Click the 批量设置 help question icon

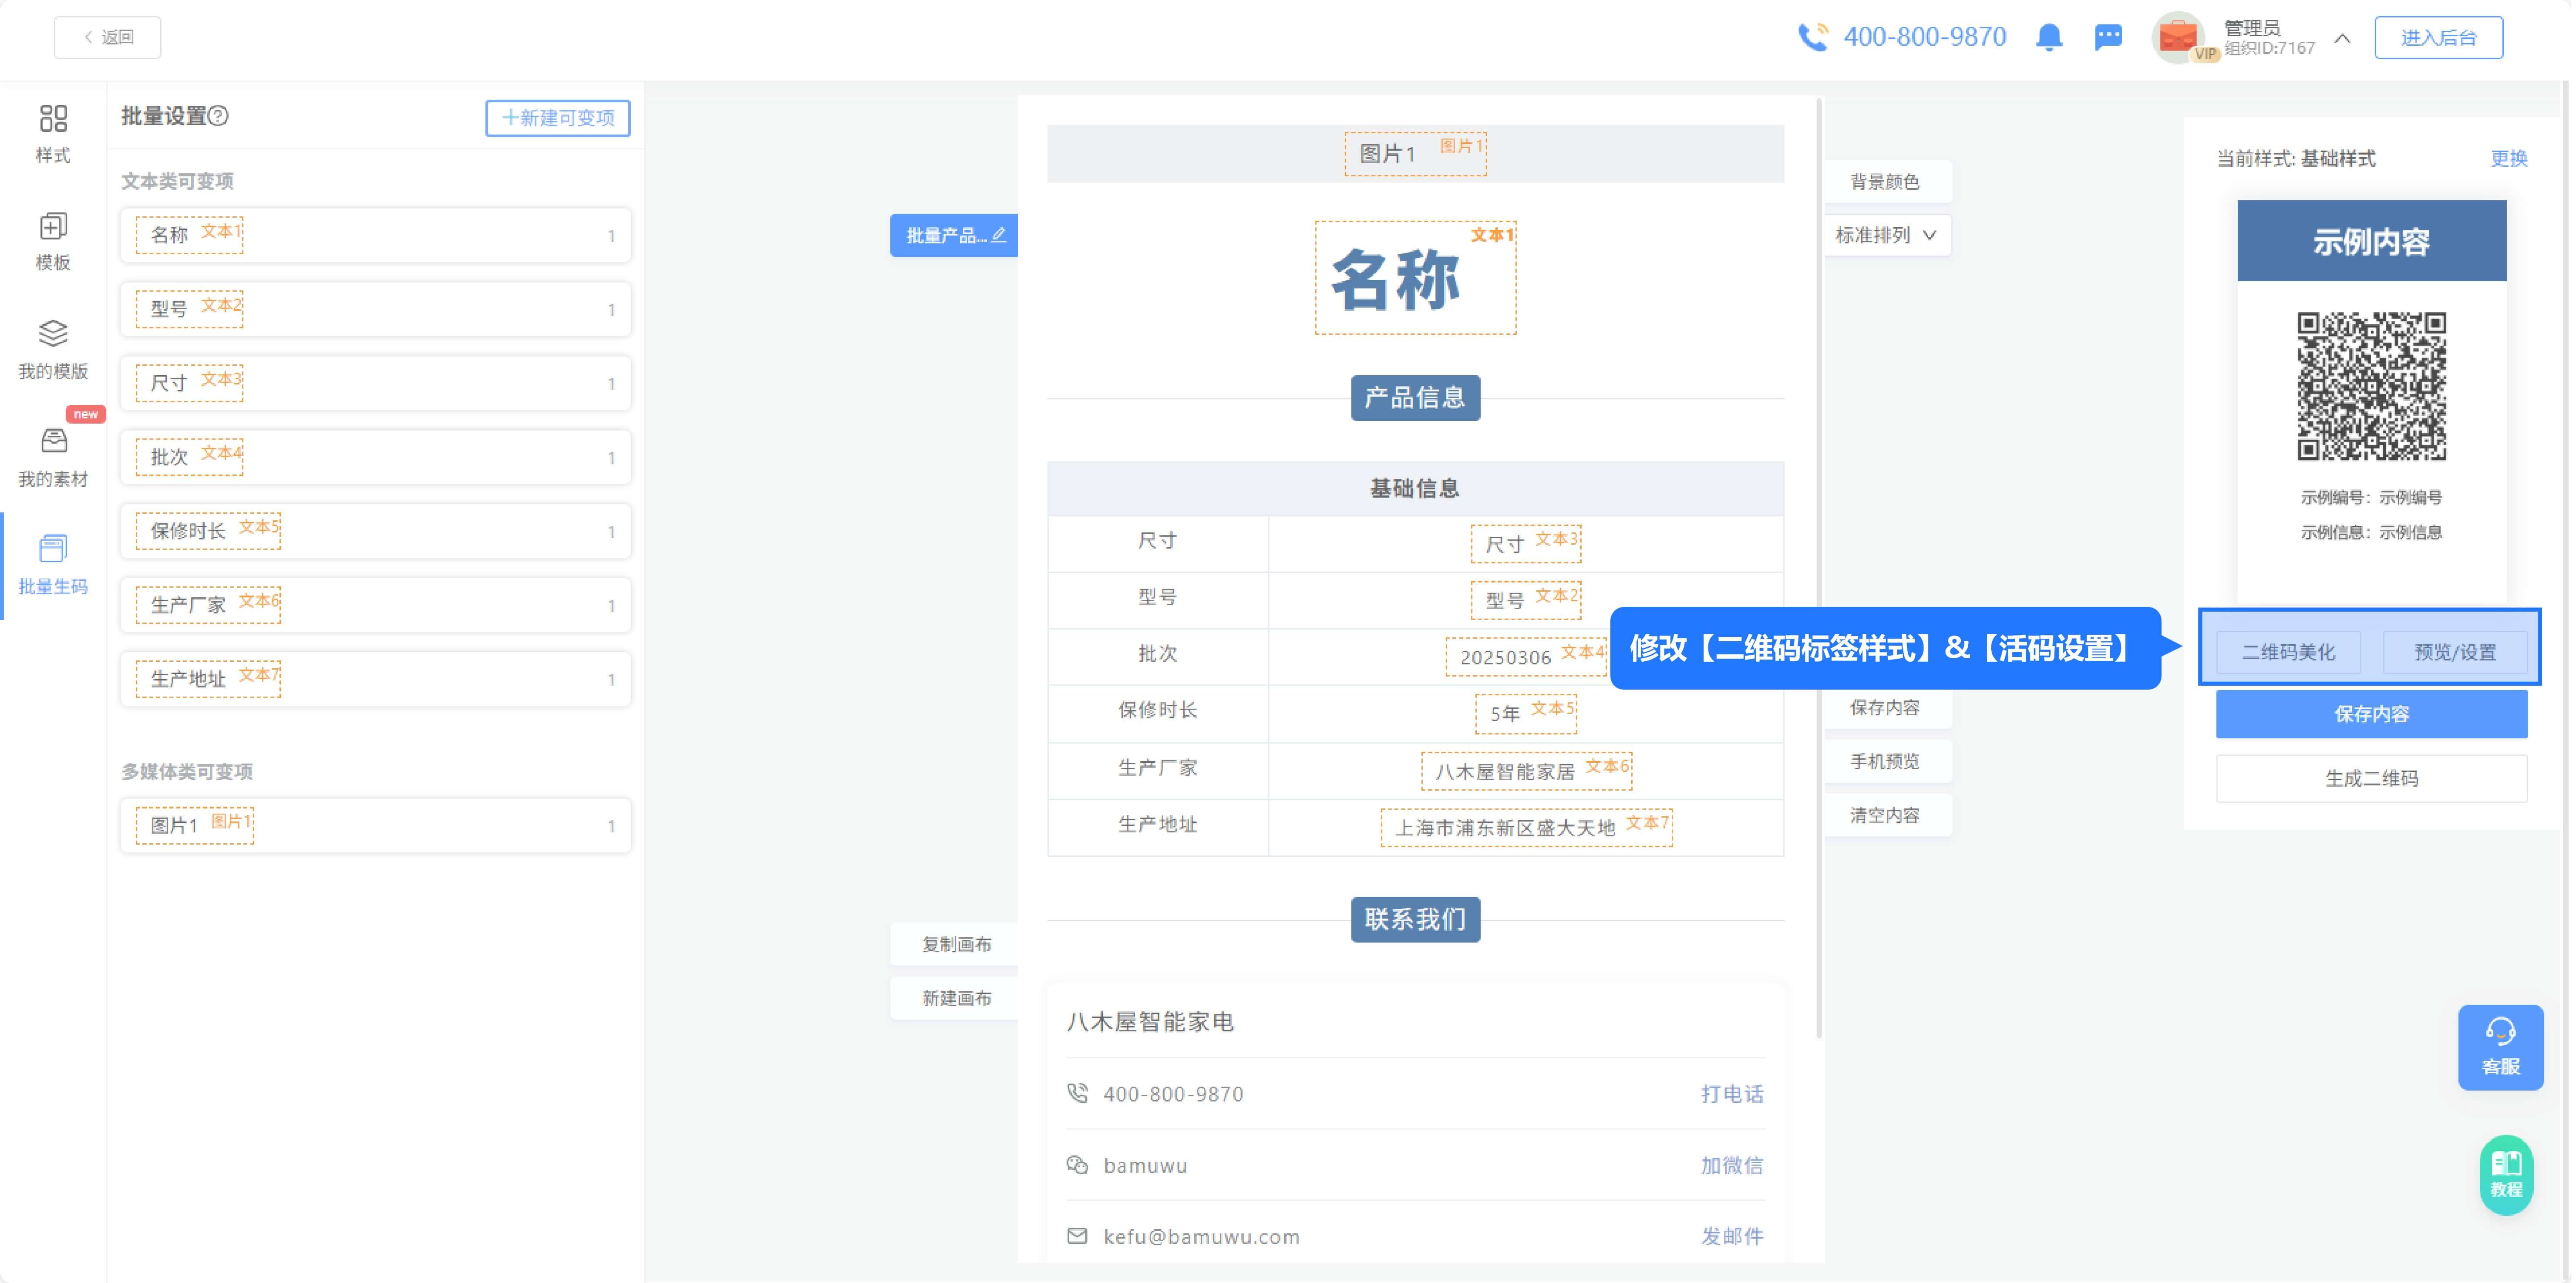[219, 116]
